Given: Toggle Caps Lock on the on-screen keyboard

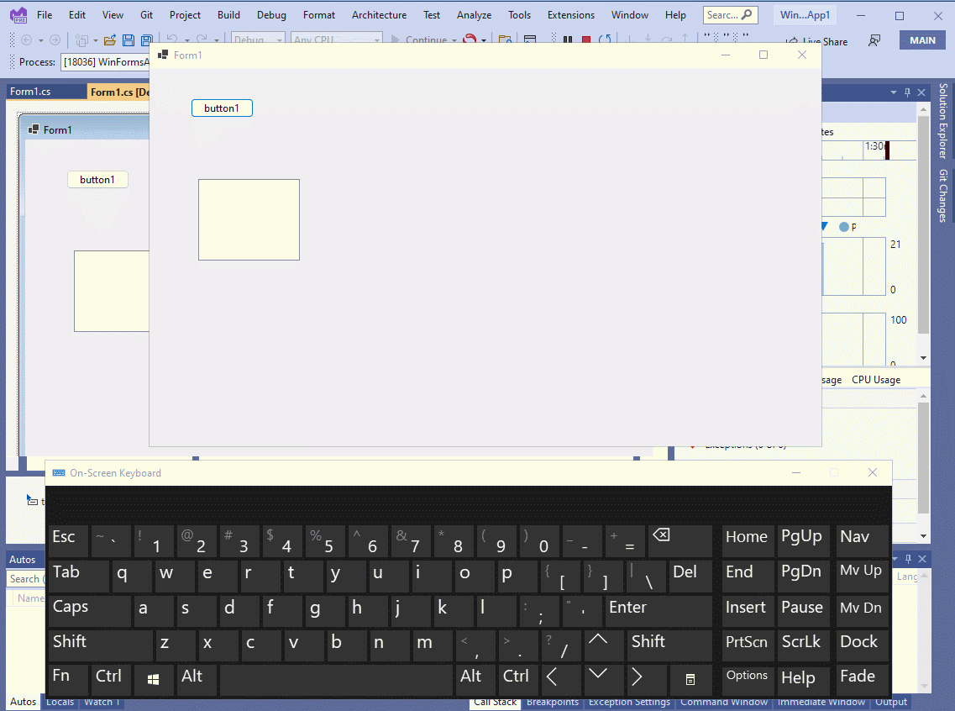Looking at the screenshot, I should [x=89, y=610].
